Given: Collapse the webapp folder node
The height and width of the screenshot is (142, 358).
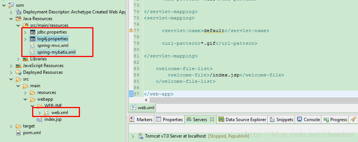Looking at the screenshot, I should click(25, 99).
